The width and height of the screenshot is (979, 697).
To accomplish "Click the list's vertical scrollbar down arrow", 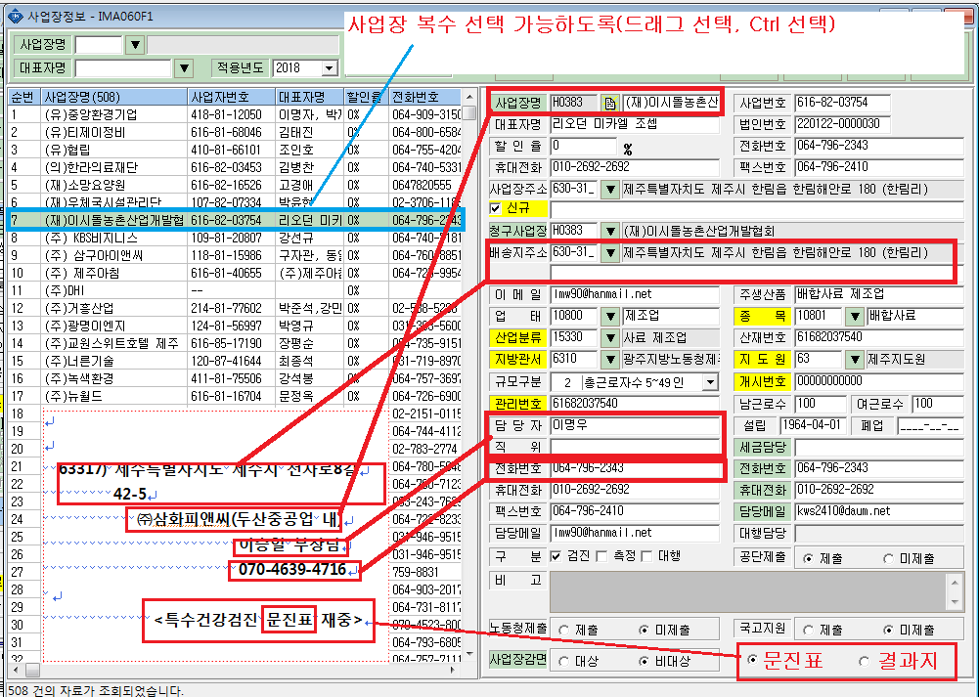I will pos(469,653).
